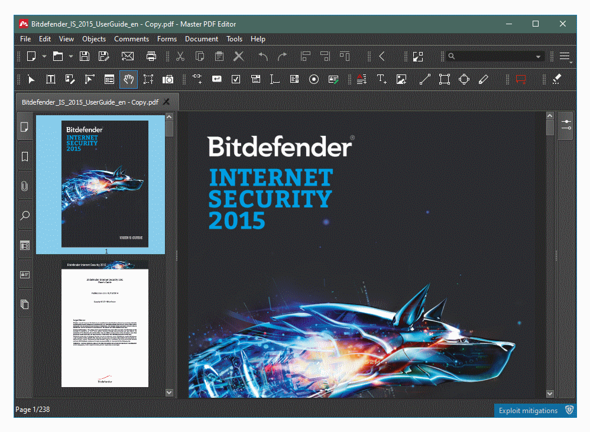Select the page 2 thumbnail
Viewport: 590px width, 432px height.
point(105,323)
